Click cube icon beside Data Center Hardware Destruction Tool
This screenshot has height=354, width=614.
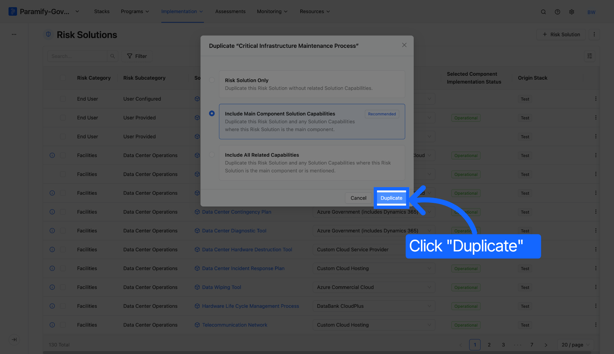click(x=197, y=249)
